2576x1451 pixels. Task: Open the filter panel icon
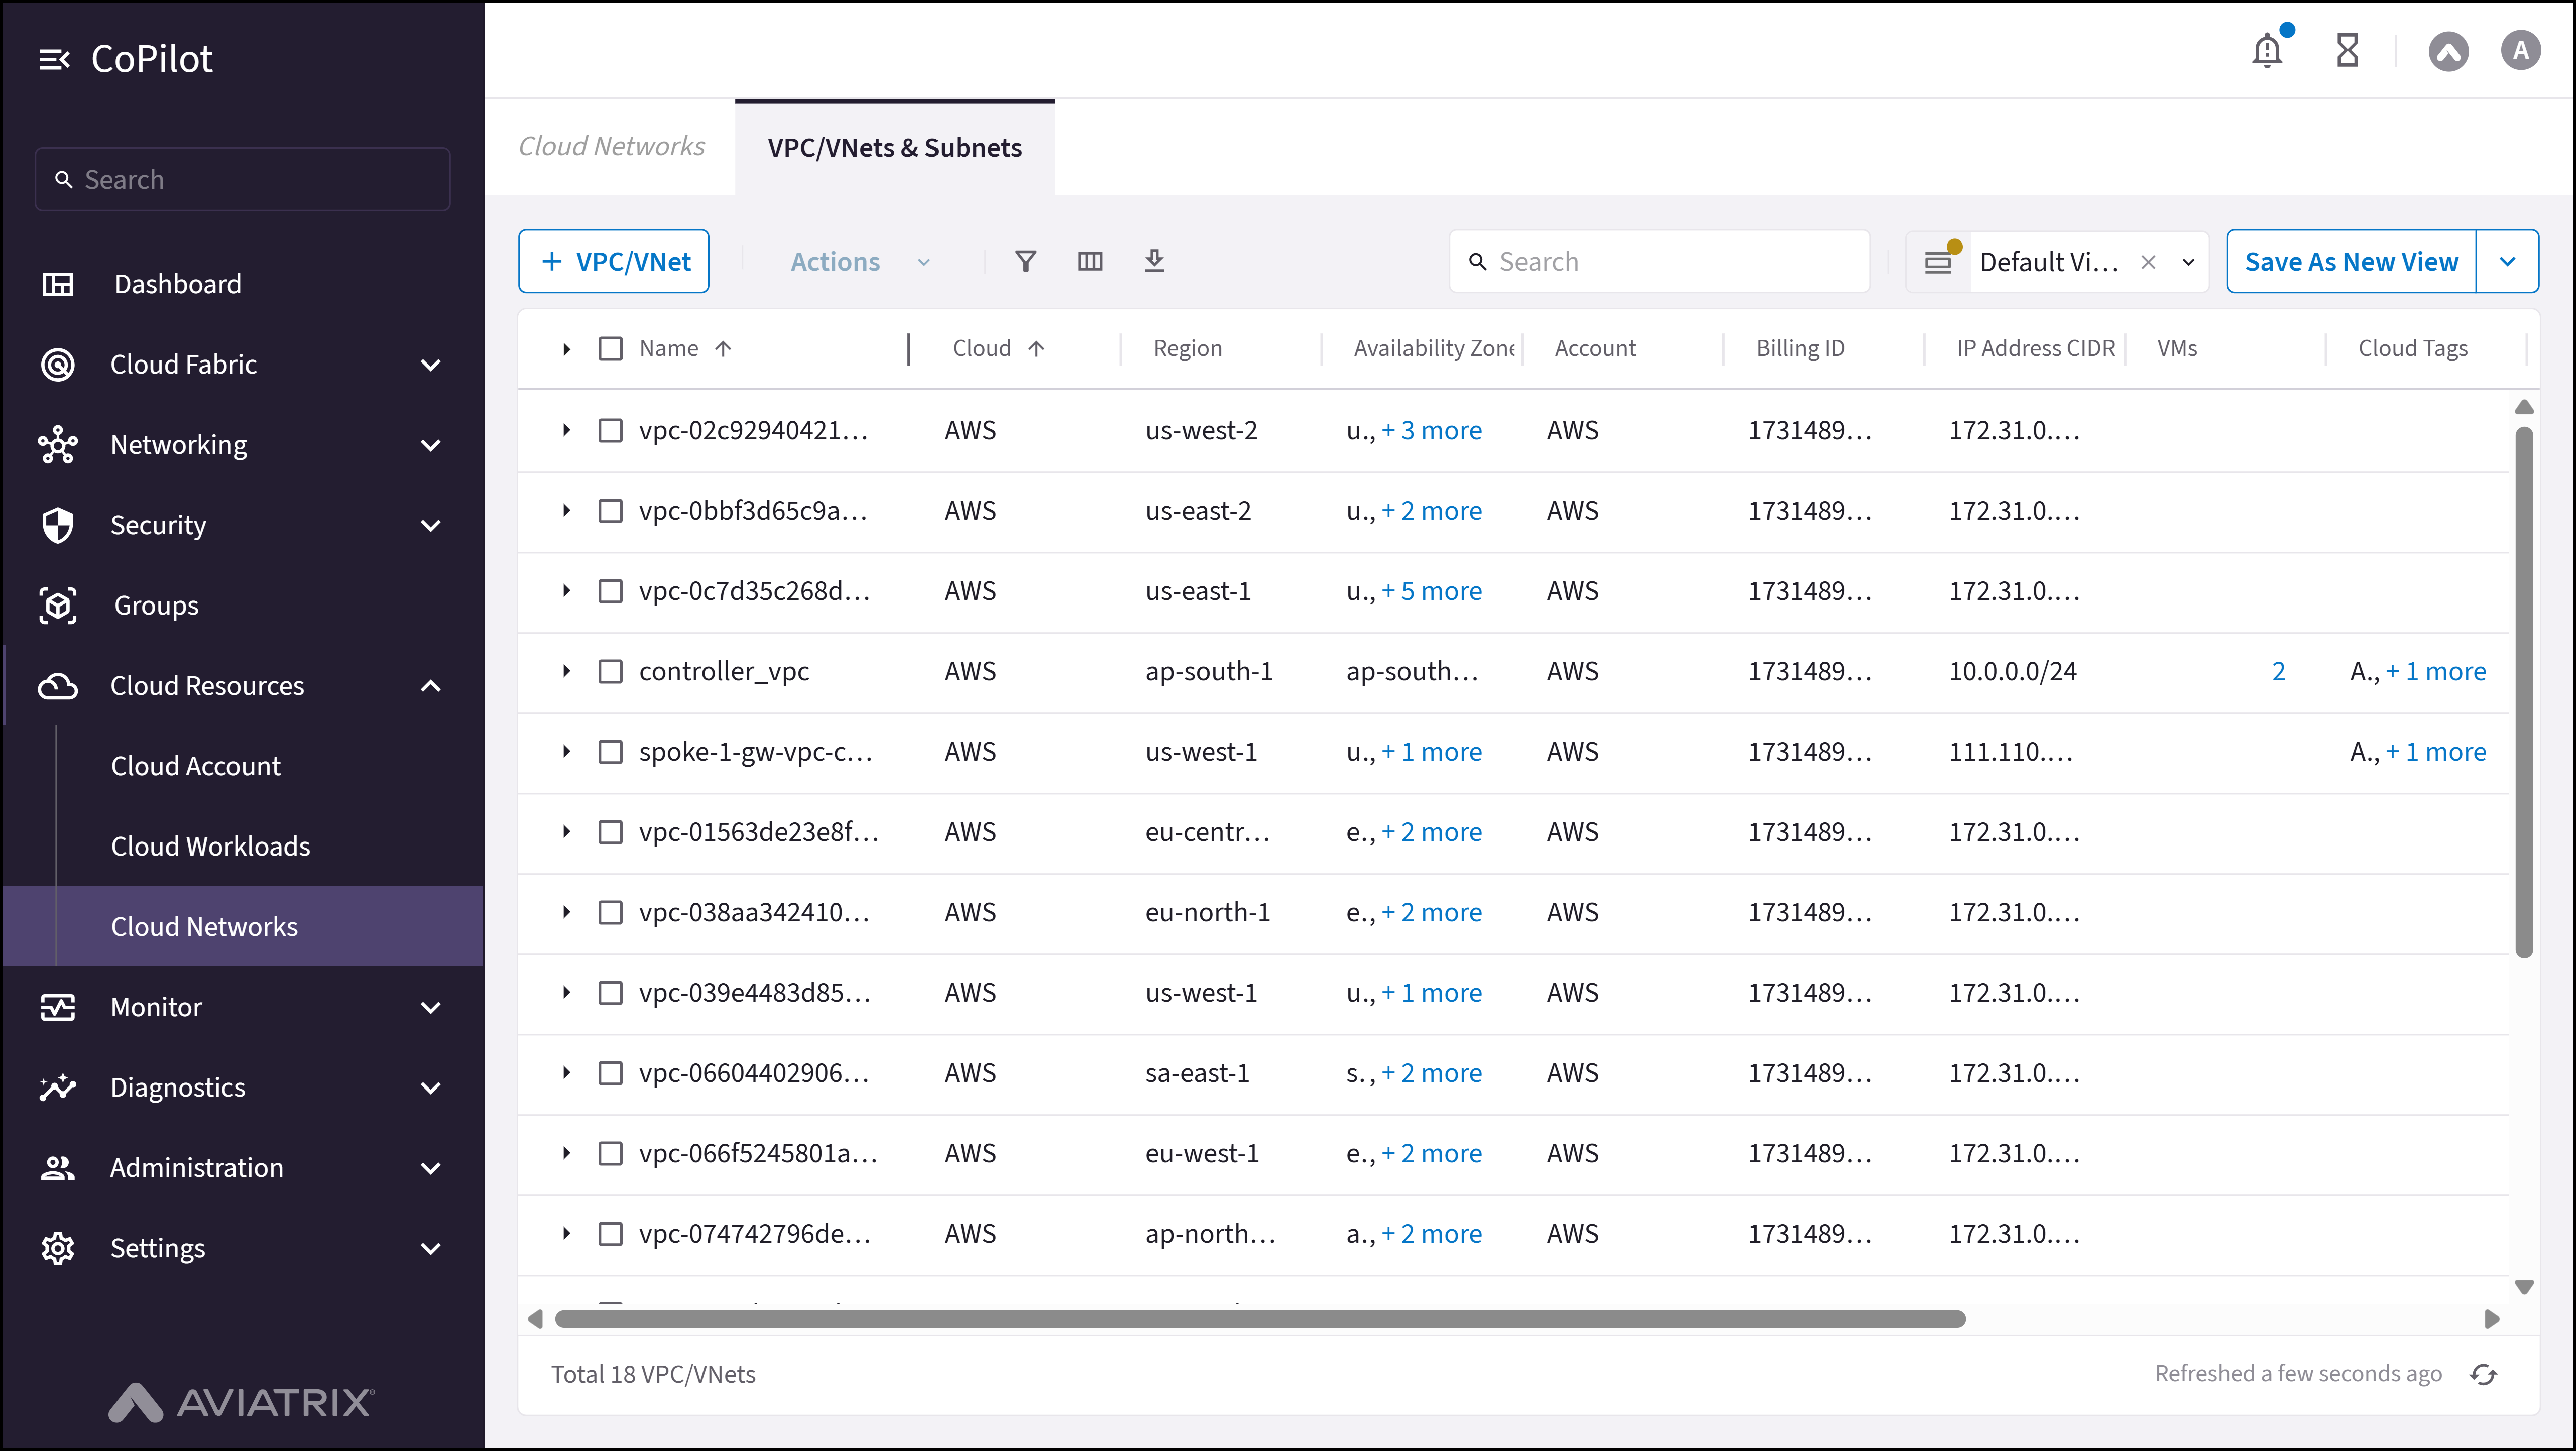coord(1026,261)
